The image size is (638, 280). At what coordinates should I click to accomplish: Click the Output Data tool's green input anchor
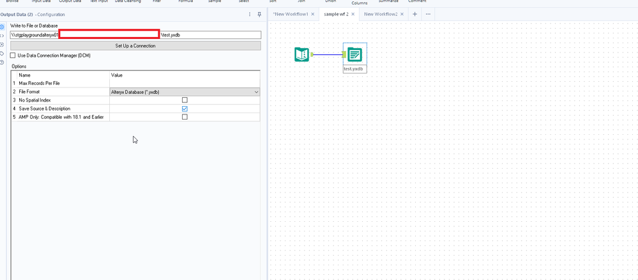344,54
